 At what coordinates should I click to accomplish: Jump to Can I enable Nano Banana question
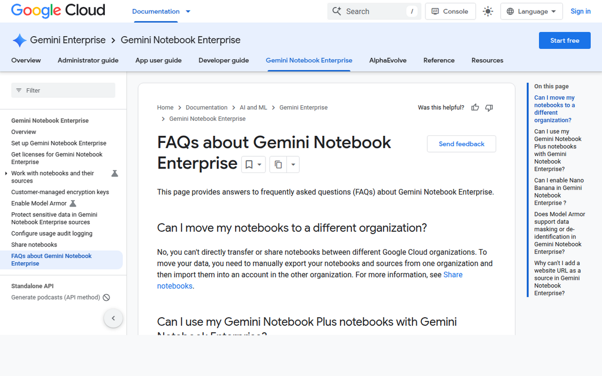point(559,192)
